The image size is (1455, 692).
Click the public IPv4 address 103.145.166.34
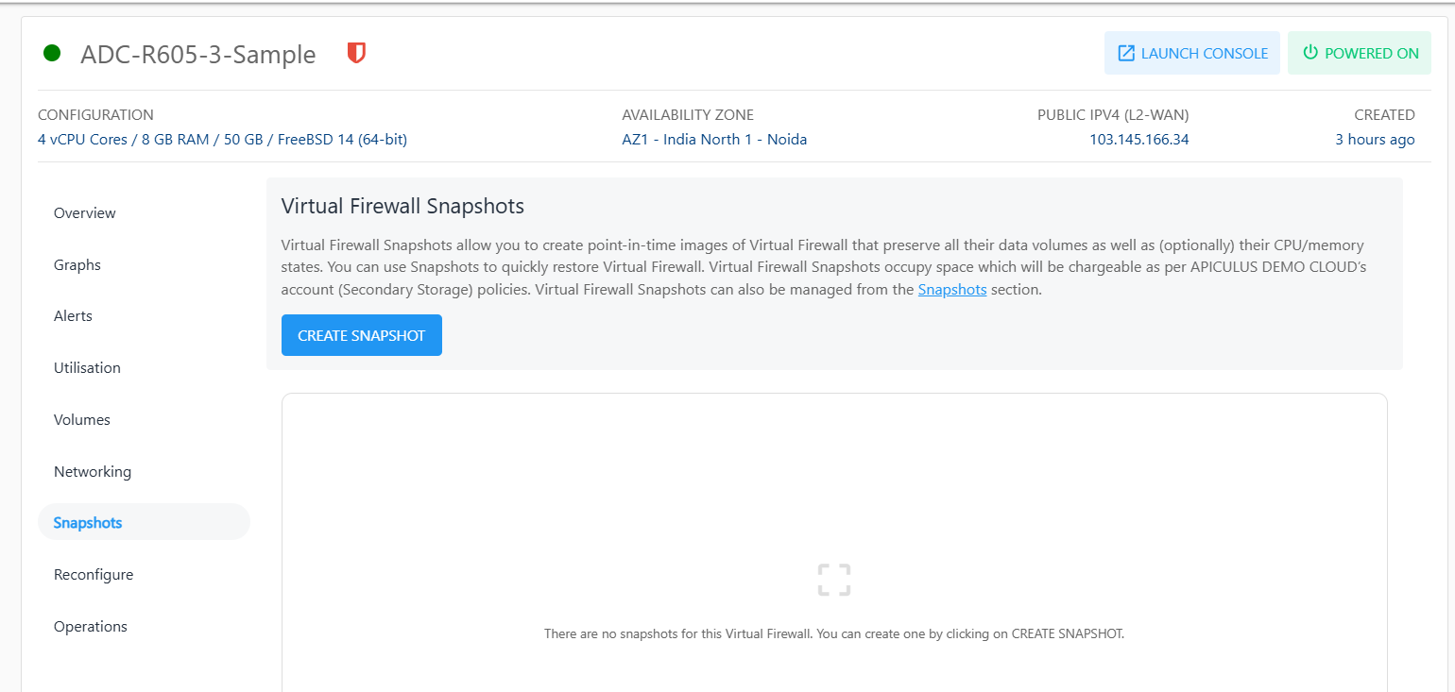click(1138, 140)
